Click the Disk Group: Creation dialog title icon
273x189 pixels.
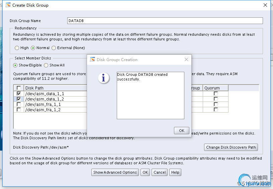pos(93,59)
